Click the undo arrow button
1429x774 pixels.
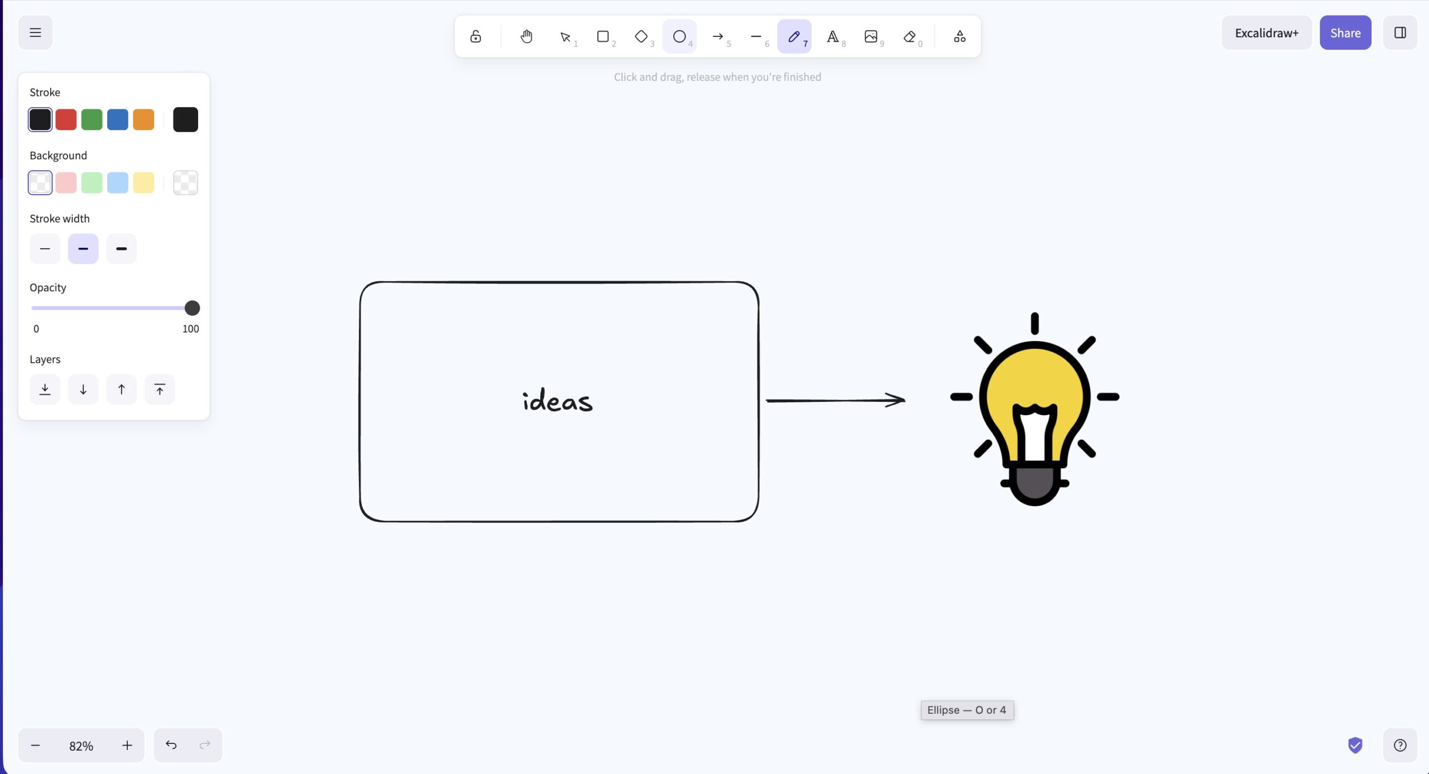click(171, 745)
